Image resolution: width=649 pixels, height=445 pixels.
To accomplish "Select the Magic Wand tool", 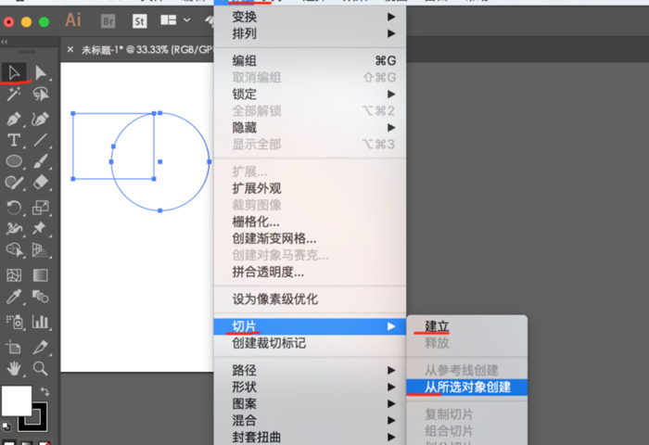I will point(14,94).
